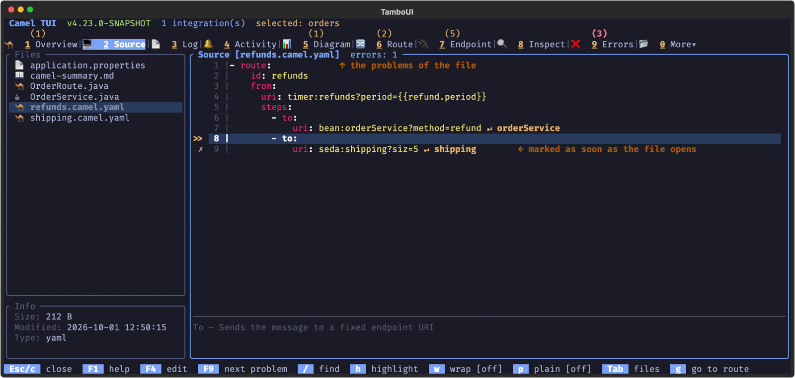This screenshot has height=378, width=795.
Task: Click the camel icon of OrderRoute.java
Action: coord(19,86)
